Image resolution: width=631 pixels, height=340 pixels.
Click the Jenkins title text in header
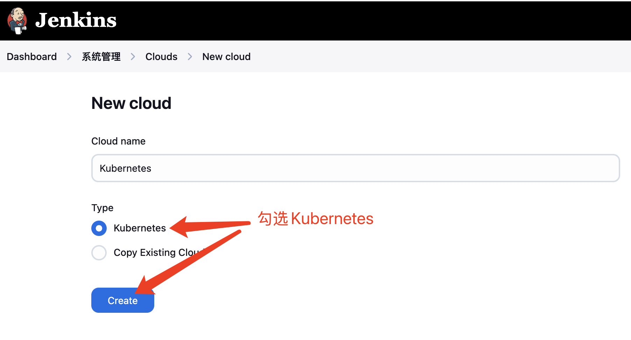76,20
